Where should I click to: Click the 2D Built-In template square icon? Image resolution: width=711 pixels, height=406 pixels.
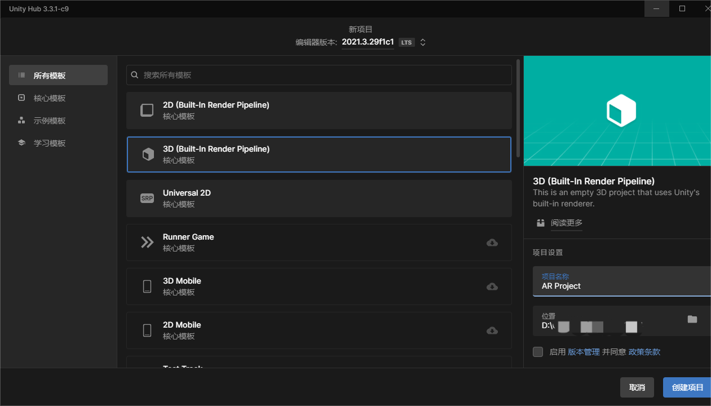(x=147, y=110)
